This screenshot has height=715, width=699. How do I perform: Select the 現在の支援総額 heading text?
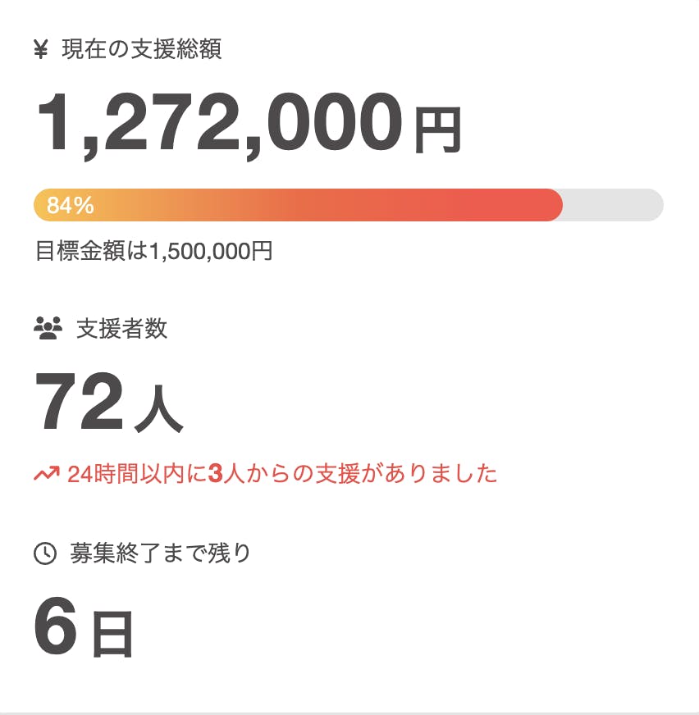click(141, 49)
